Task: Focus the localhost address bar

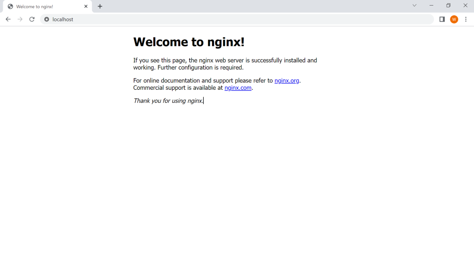Action: [x=237, y=19]
